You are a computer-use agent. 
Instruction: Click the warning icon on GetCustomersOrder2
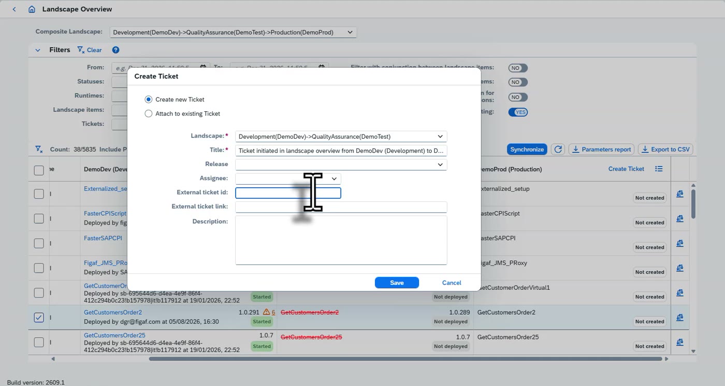(x=267, y=312)
